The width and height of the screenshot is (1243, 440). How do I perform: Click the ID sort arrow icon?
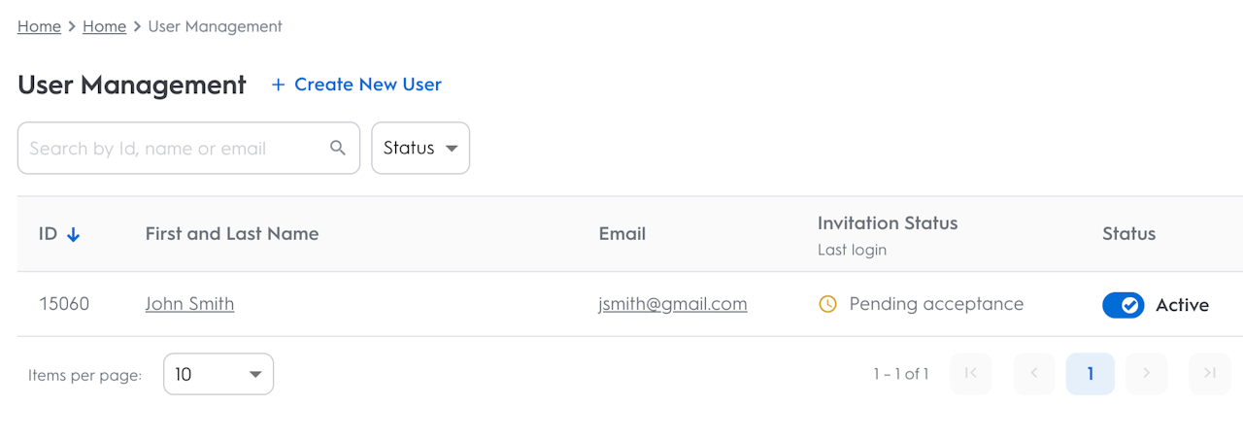74,234
